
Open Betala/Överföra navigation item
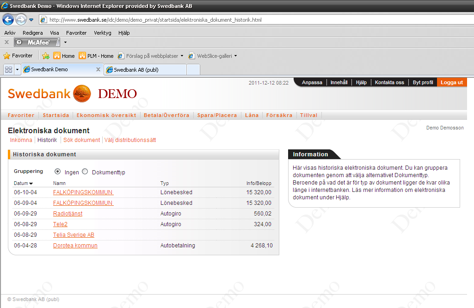[x=166, y=115]
